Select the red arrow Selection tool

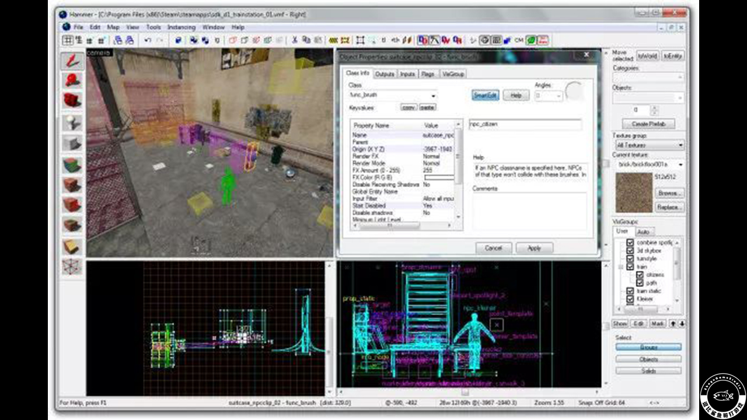[x=72, y=60]
